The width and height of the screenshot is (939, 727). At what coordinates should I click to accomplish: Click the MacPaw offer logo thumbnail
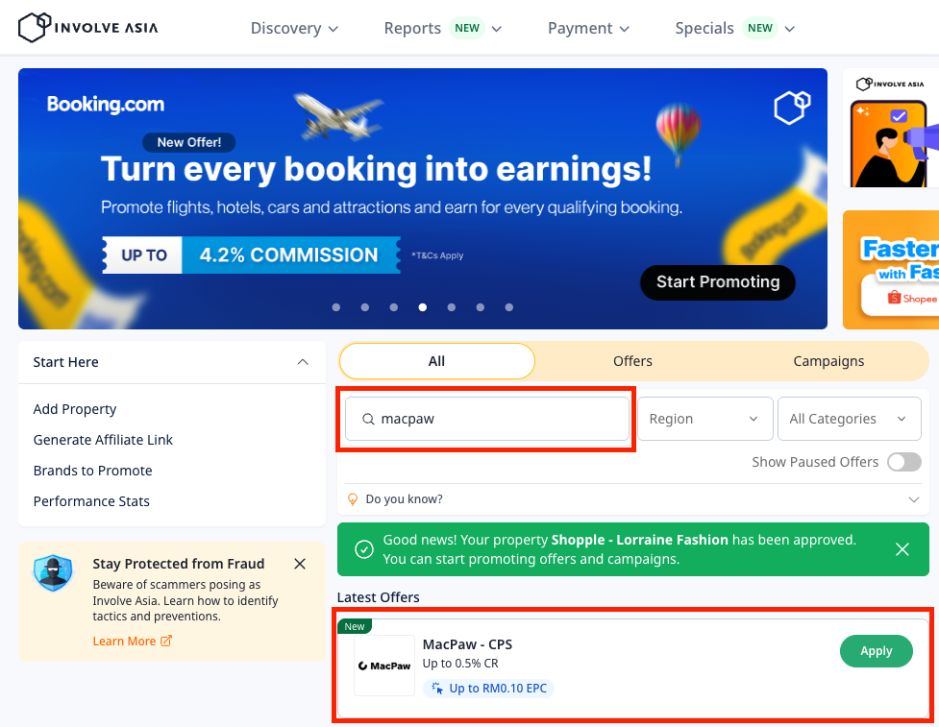pyautogui.click(x=384, y=666)
